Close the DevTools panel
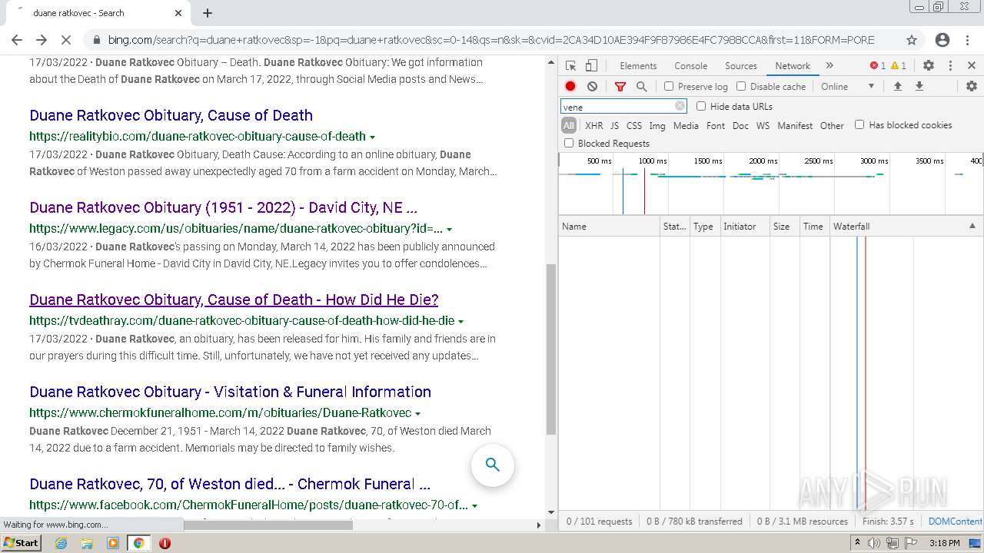 tap(972, 66)
